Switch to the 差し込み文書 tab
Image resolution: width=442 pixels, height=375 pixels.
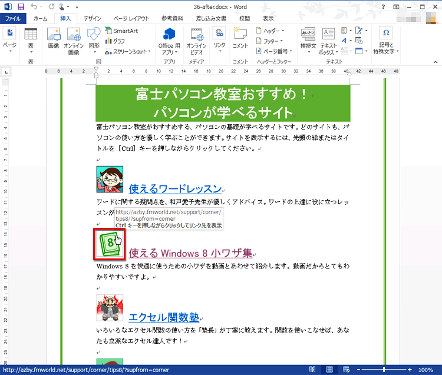click(x=211, y=19)
